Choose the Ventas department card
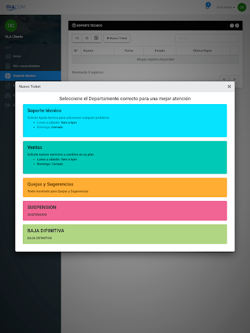 pos(125,157)
